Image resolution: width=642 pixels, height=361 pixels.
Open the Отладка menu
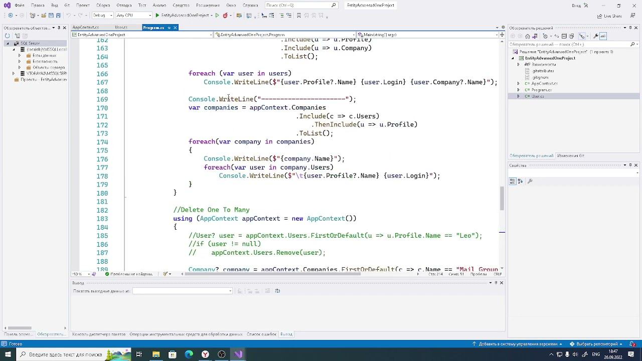point(124,5)
